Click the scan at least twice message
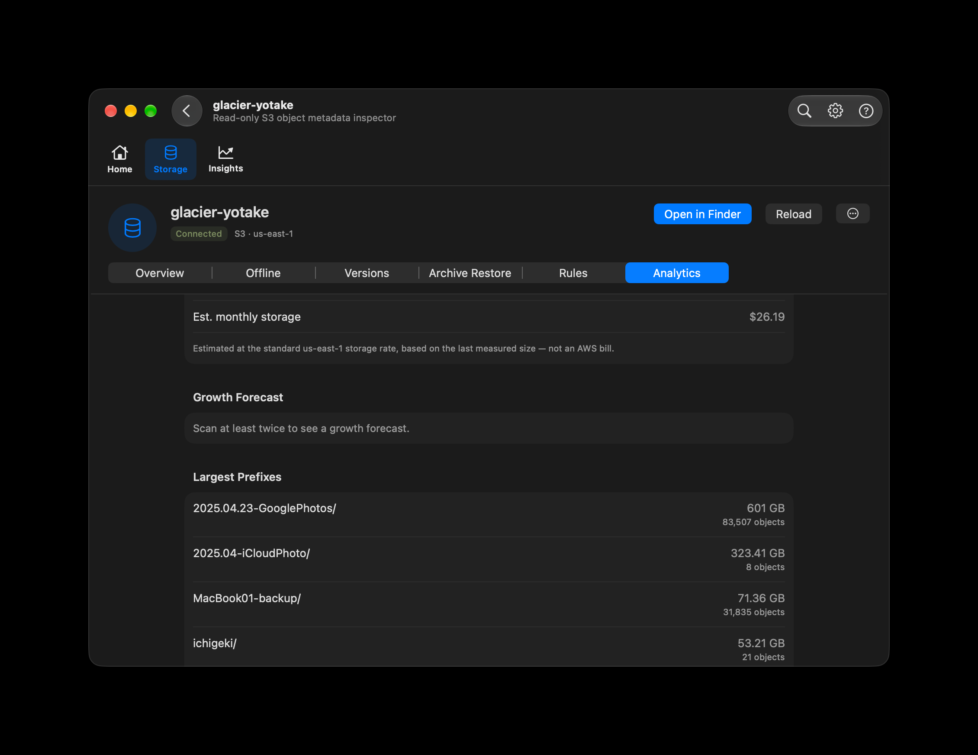The image size is (978, 755). pos(301,428)
